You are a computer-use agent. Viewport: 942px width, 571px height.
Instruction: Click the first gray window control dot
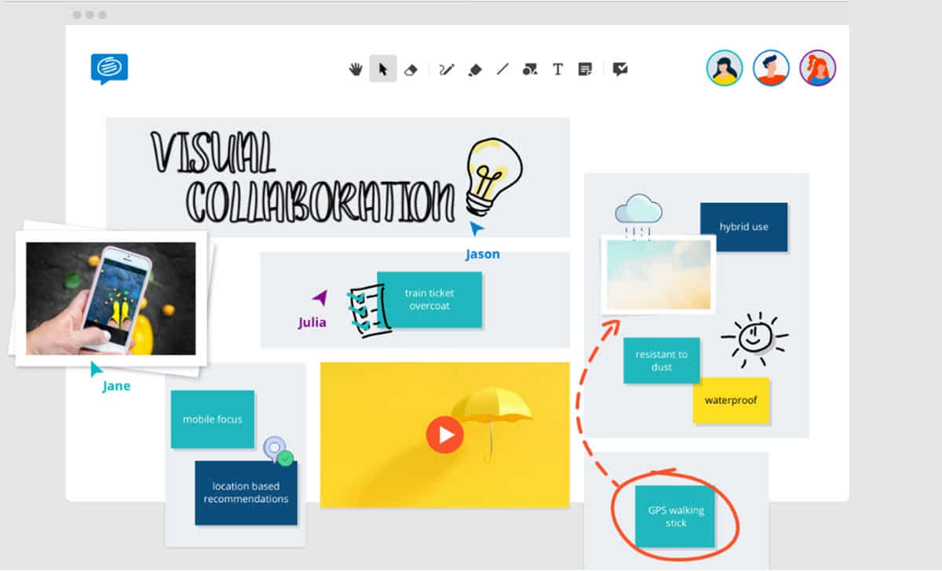pos(77,15)
